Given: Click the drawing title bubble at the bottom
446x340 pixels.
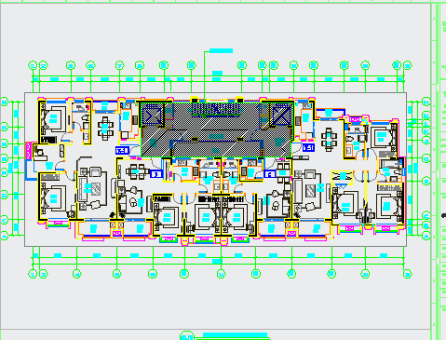Looking at the screenshot, I should click(187, 336).
